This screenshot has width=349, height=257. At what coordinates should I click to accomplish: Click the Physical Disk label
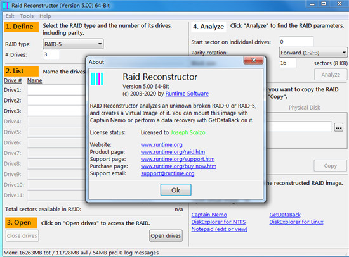pyautogui.click(x=304, y=108)
